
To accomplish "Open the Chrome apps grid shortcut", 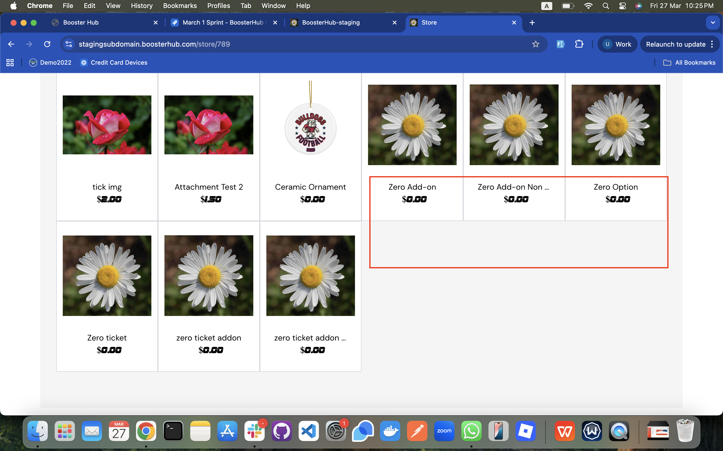I will click(10, 62).
